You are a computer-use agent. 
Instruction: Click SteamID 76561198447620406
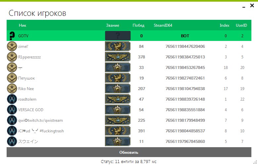[185, 47]
